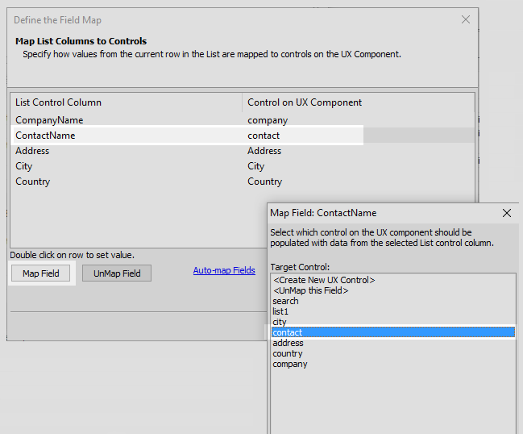The image size is (523, 434).
Task: Select the Address row in the field map
Action: (243, 151)
